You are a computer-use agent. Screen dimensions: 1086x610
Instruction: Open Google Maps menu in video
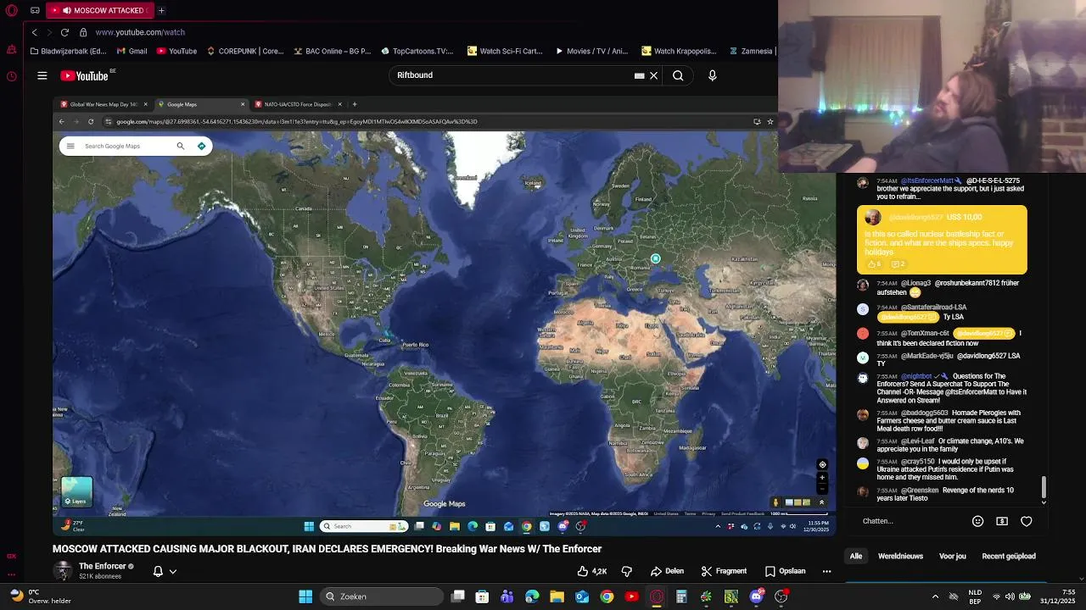point(70,146)
